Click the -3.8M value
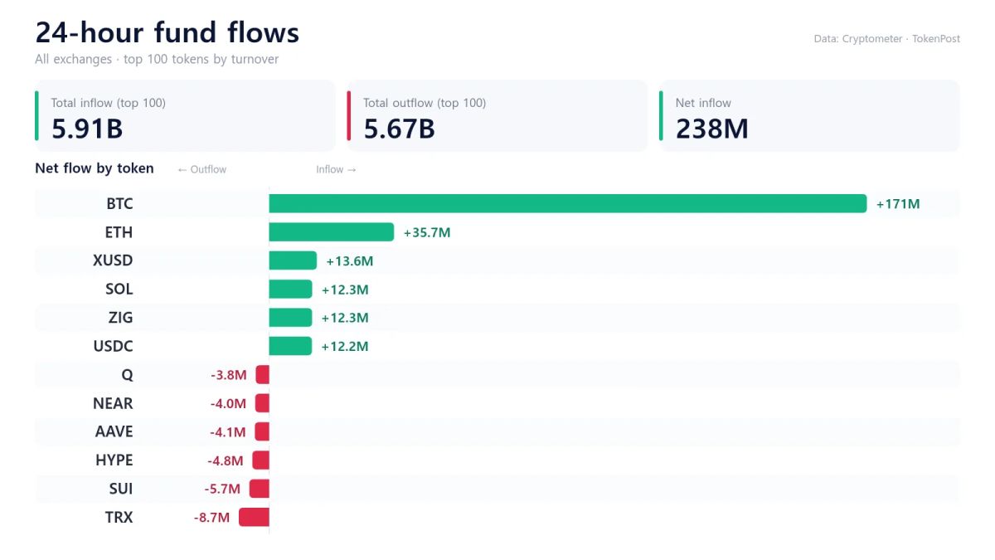Screen dimensions: 995x560 point(229,375)
